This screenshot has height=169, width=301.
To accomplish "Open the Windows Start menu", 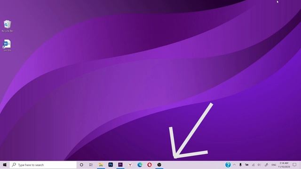I will (x=5, y=165).
